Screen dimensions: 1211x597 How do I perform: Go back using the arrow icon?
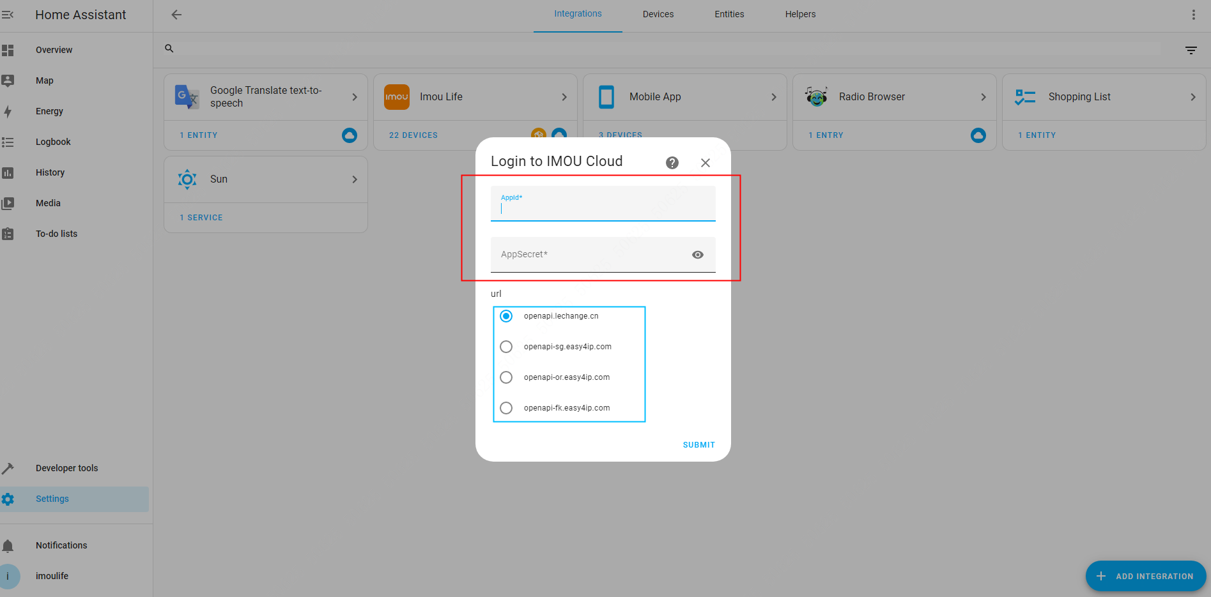[176, 15]
